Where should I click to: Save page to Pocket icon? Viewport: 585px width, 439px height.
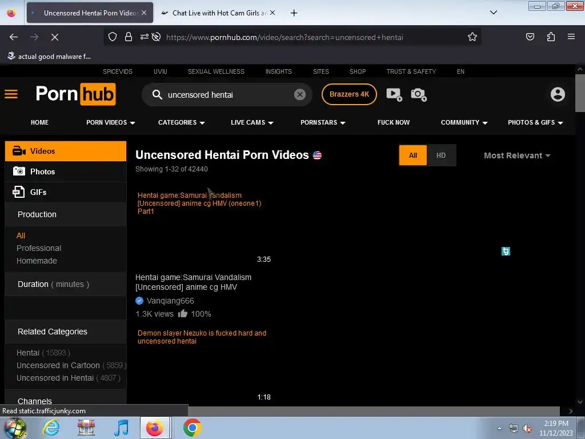[x=530, y=37]
